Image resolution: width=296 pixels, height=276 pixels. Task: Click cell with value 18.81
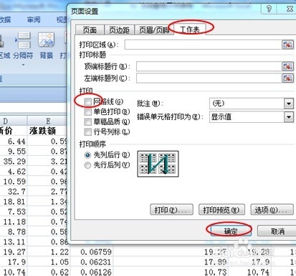tap(14, 202)
